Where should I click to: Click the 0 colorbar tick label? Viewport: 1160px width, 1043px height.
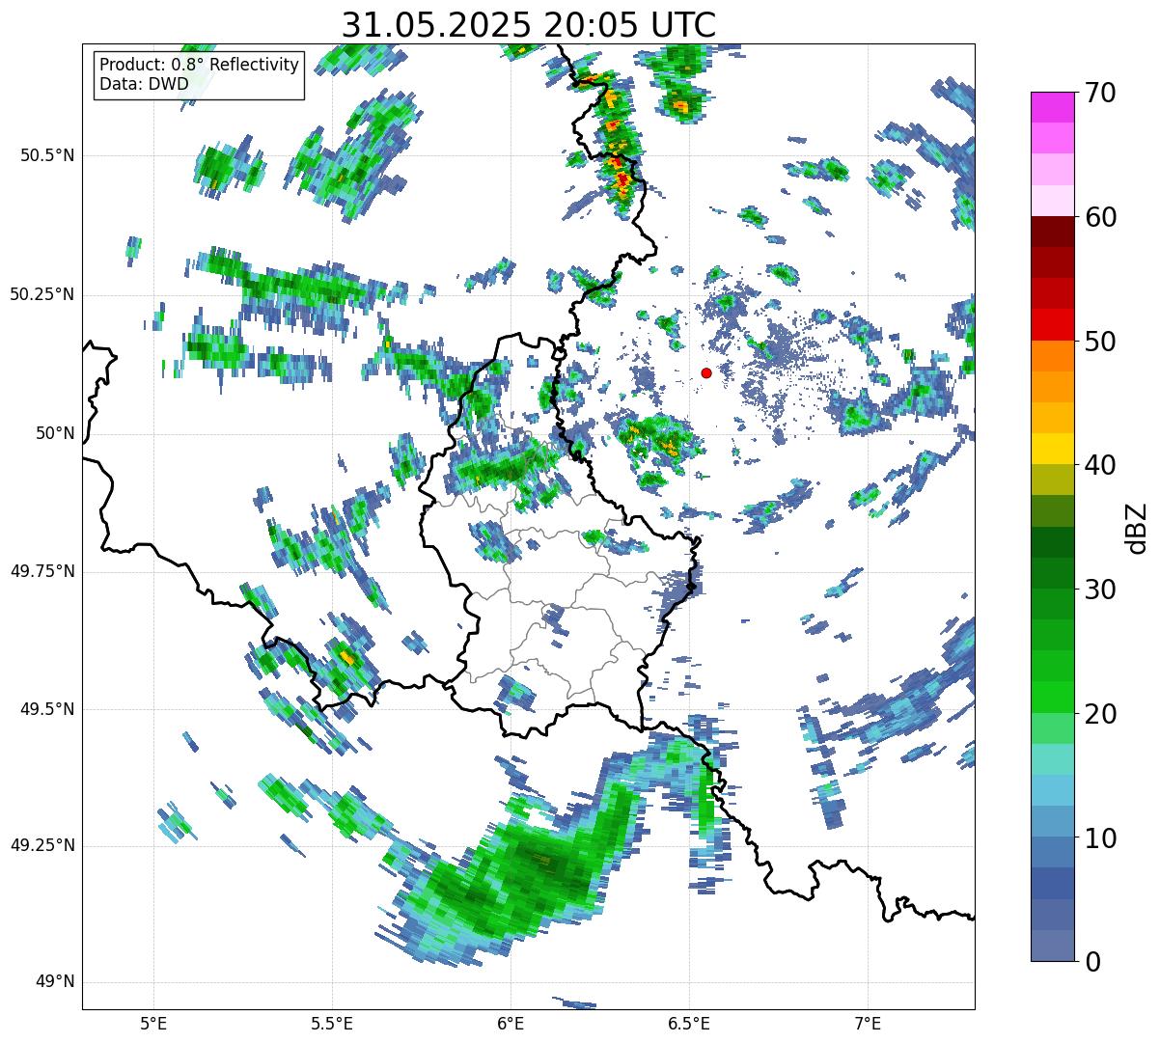tap(1091, 962)
